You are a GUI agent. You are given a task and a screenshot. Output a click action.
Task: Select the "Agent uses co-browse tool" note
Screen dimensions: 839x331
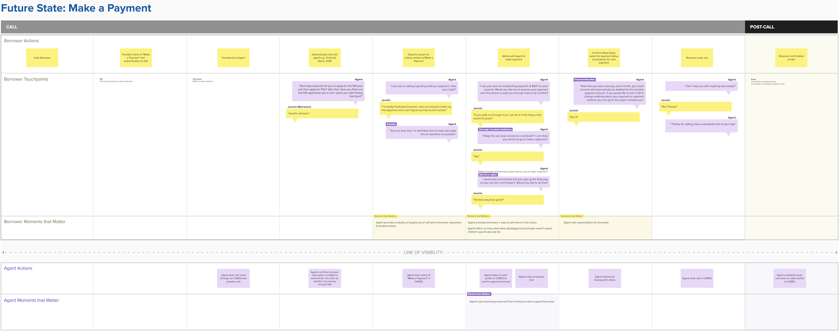point(531,278)
